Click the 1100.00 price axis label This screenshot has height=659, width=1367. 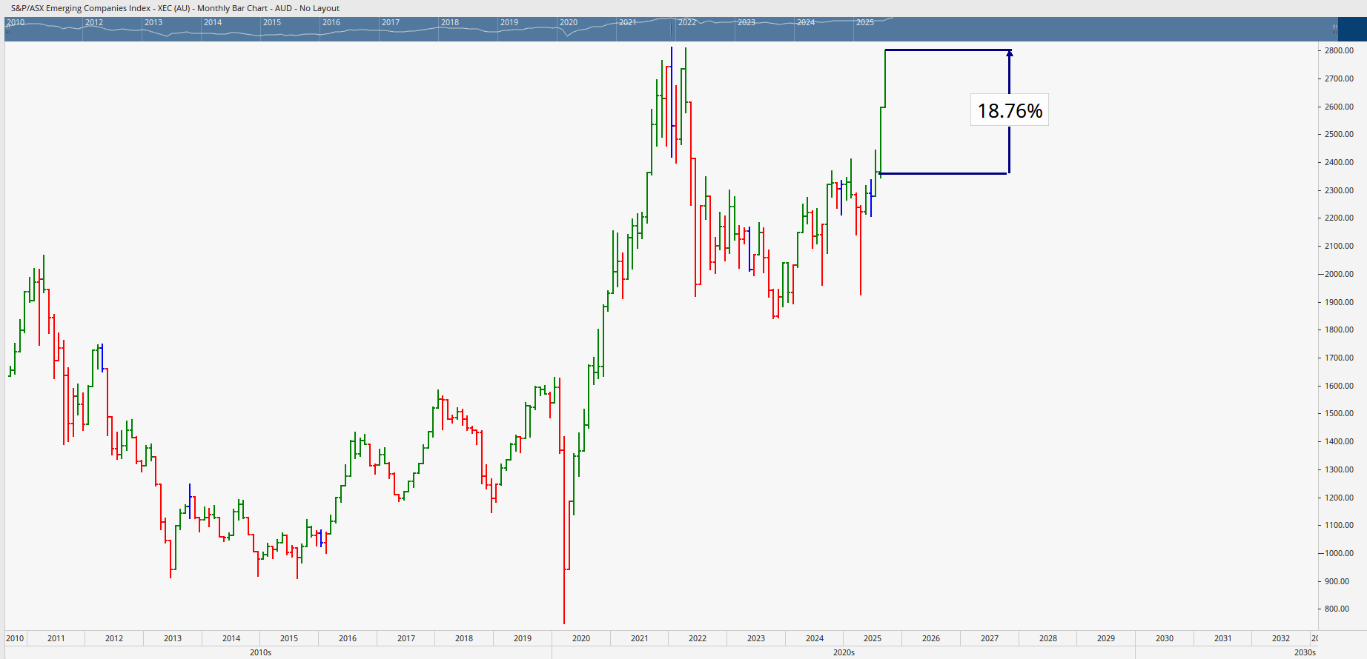point(1339,525)
